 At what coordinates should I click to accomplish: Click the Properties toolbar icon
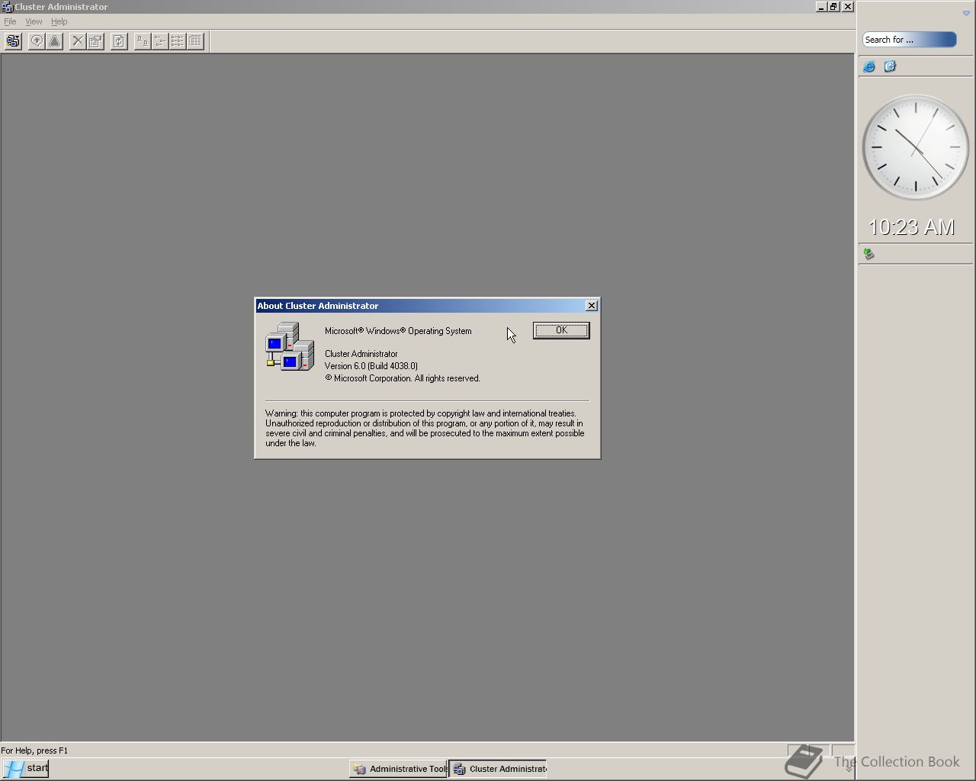pos(95,41)
